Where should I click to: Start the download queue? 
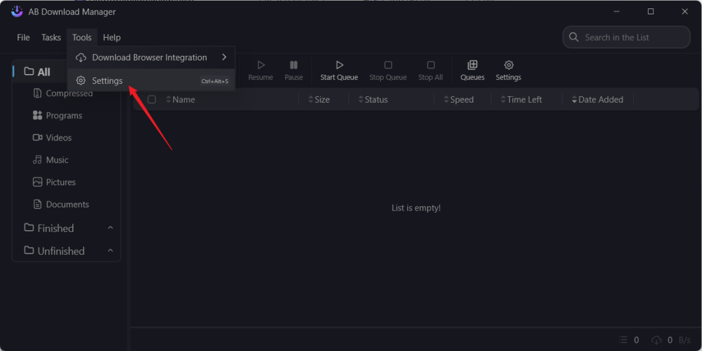click(339, 71)
